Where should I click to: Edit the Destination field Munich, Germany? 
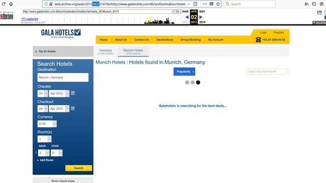point(63,77)
